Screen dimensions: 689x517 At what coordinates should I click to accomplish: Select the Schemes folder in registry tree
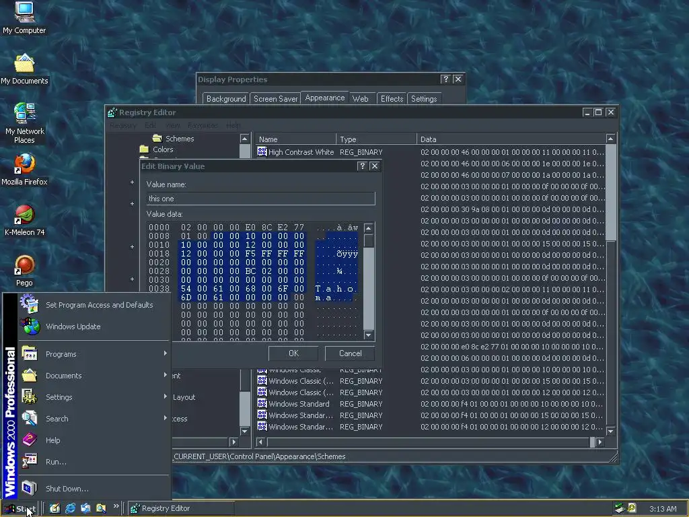pos(173,139)
